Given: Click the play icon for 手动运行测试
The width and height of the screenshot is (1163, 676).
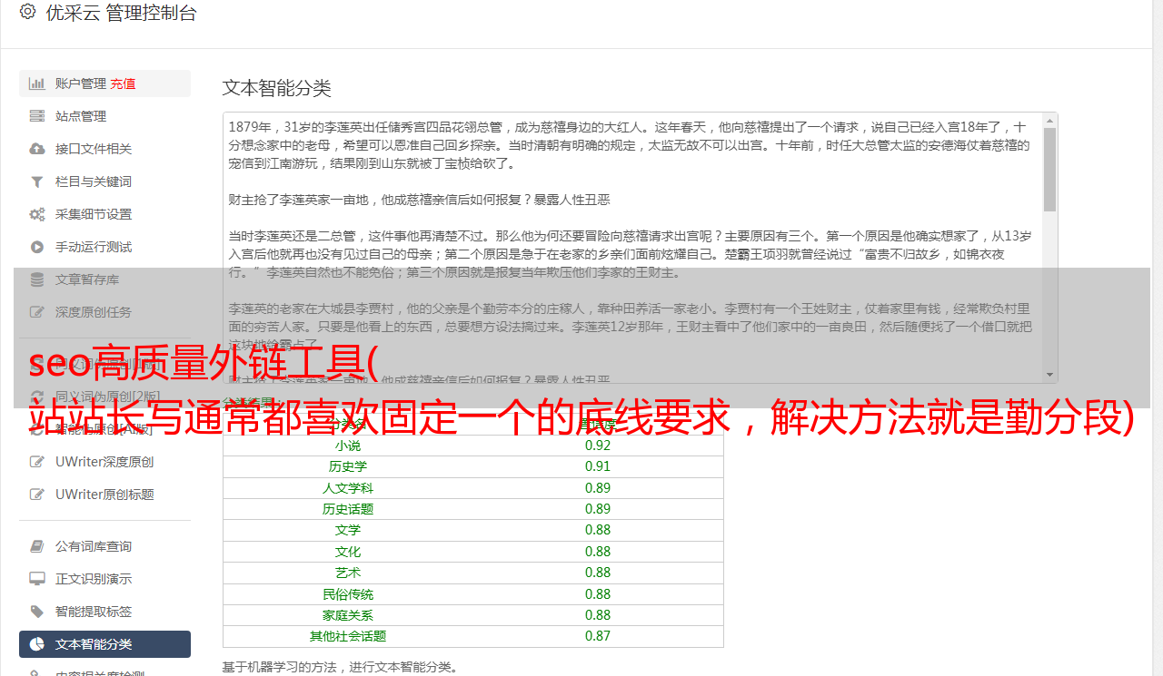Looking at the screenshot, I should (37, 247).
